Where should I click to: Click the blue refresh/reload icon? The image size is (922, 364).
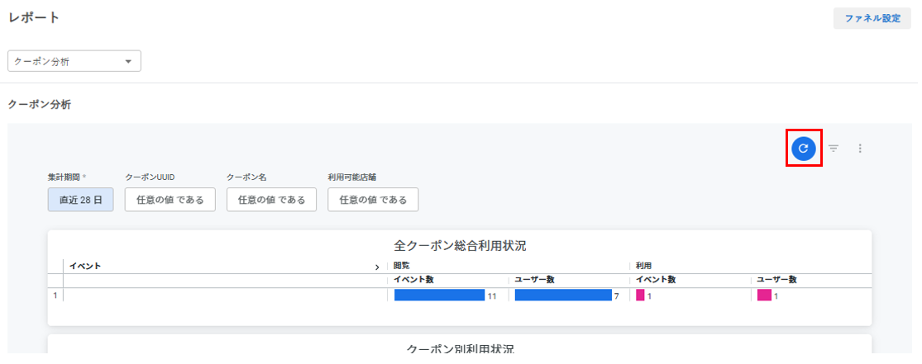point(803,149)
